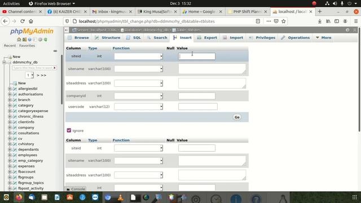Reload the current page
The height and width of the screenshot is (203, 361).
[x=23, y=21]
